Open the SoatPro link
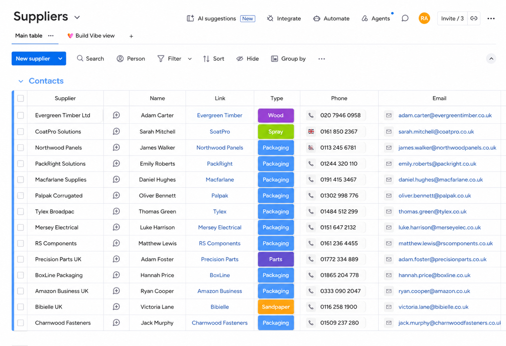Viewport: 506px width, 346px height. [220, 132]
